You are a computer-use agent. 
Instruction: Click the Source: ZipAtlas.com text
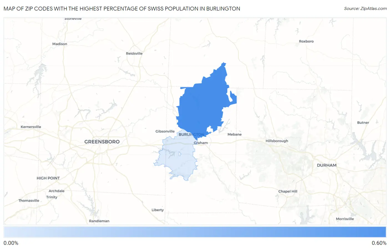(365, 9)
